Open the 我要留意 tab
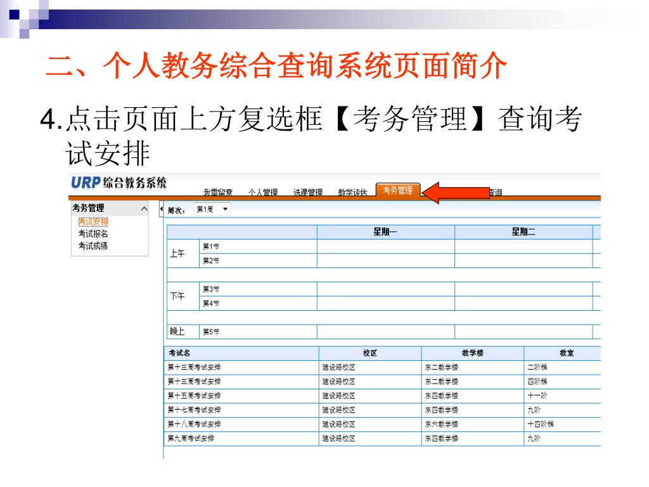Image resolution: width=649 pixels, height=487 pixels. (x=218, y=192)
